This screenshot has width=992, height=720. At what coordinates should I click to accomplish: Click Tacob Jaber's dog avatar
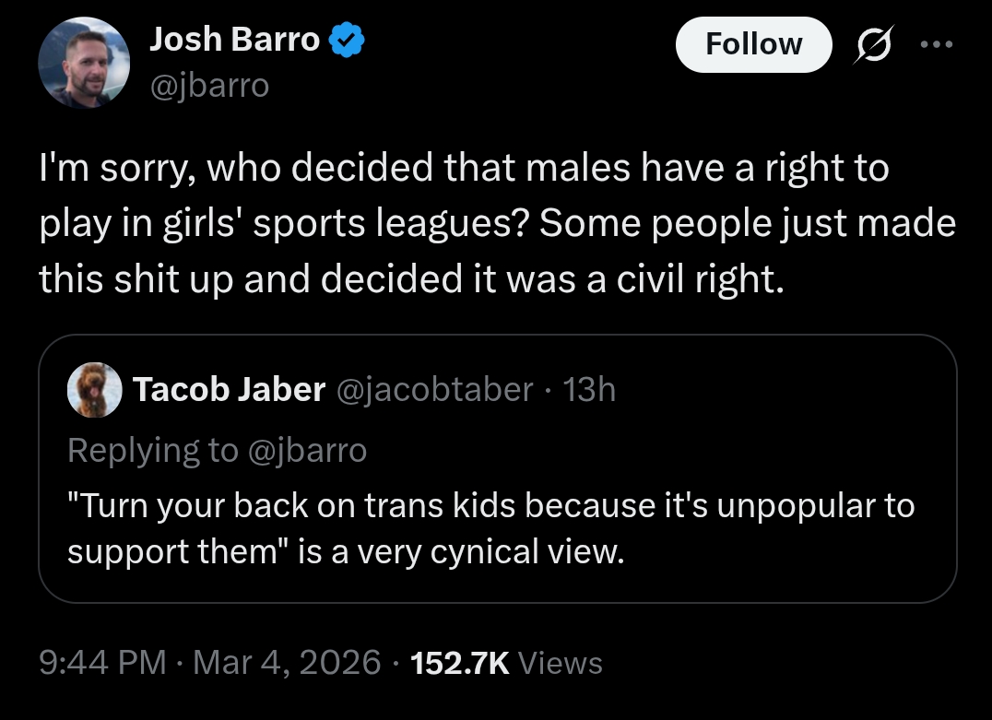tap(95, 390)
